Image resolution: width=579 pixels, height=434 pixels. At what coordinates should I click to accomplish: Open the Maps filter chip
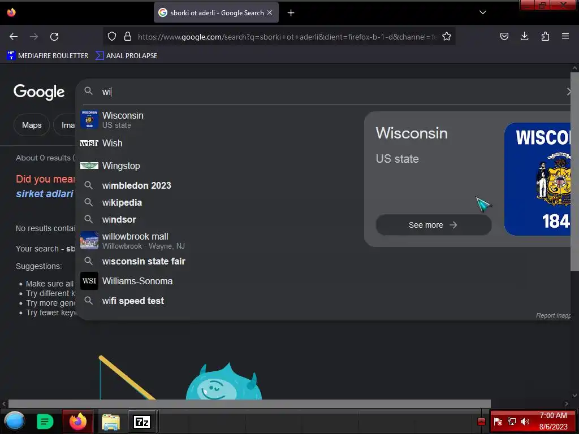pos(32,125)
